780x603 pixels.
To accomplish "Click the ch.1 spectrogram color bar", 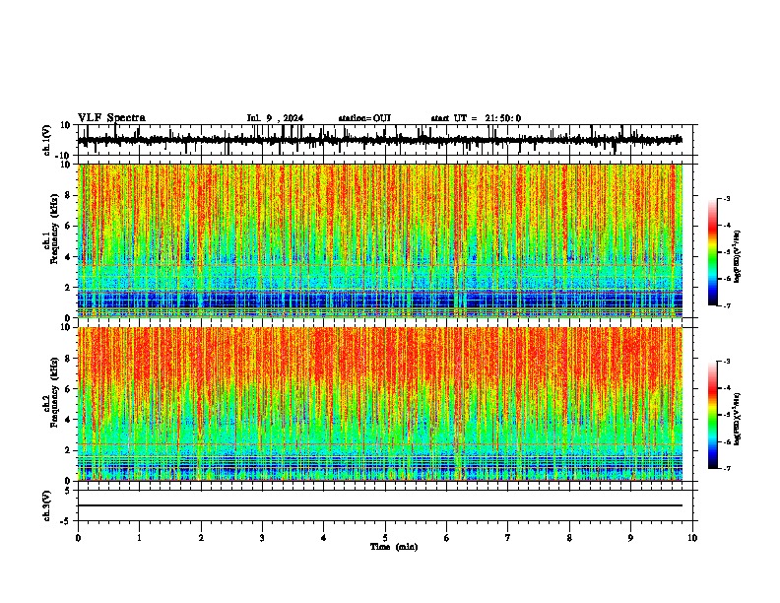I will click(x=713, y=252).
